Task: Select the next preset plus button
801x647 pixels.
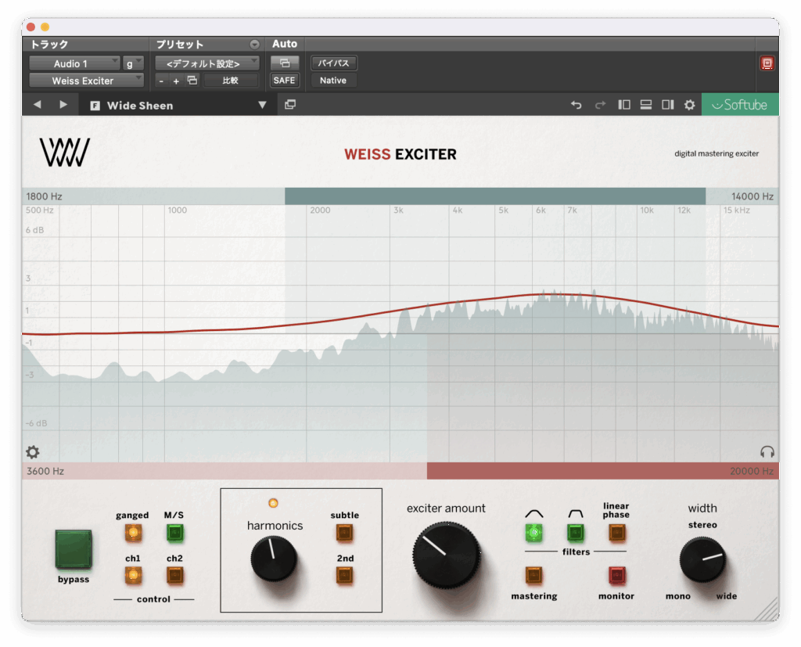Action: [176, 81]
